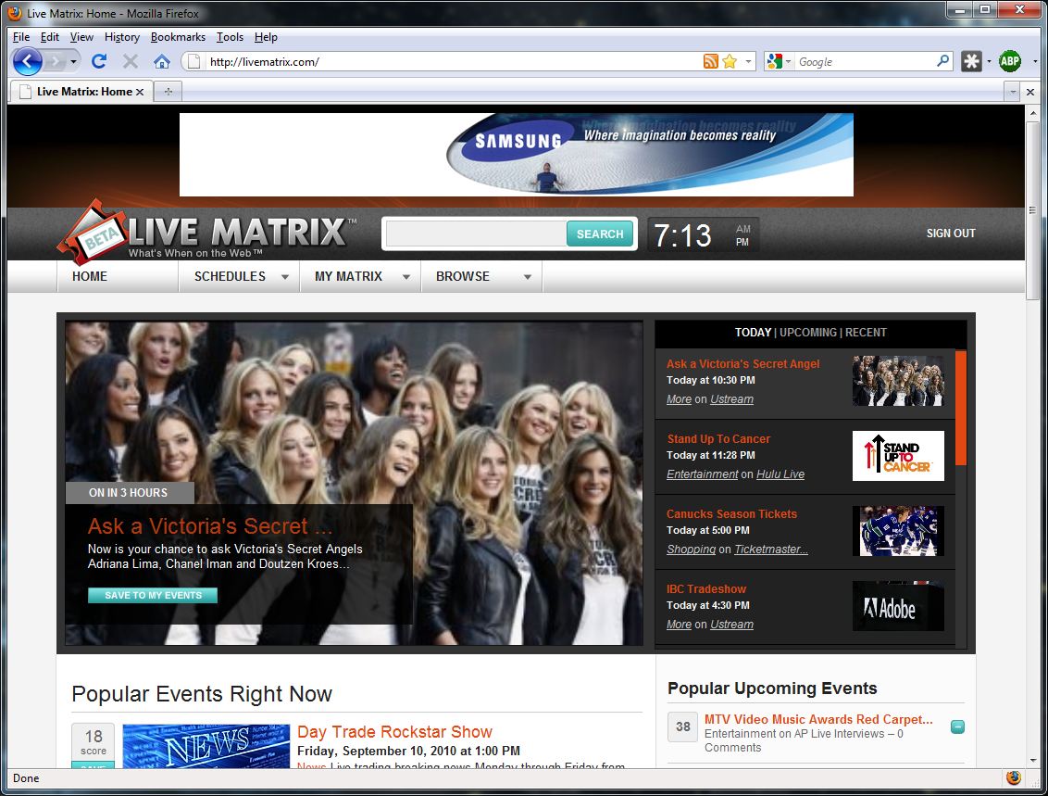Image resolution: width=1048 pixels, height=796 pixels.
Task: Switch to the UPCOMING events tab
Action: pyautogui.click(x=808, y=333)
